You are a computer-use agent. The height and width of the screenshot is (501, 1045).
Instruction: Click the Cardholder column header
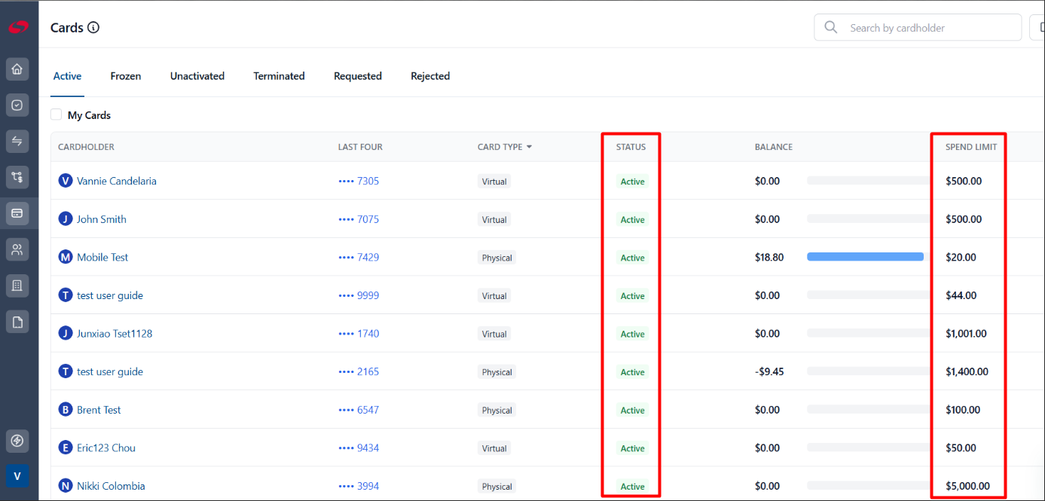click(86, 147)
